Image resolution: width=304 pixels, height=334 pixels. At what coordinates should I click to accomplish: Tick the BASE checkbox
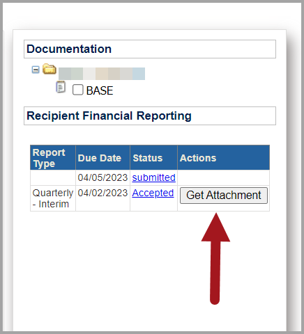click(77, 90)
